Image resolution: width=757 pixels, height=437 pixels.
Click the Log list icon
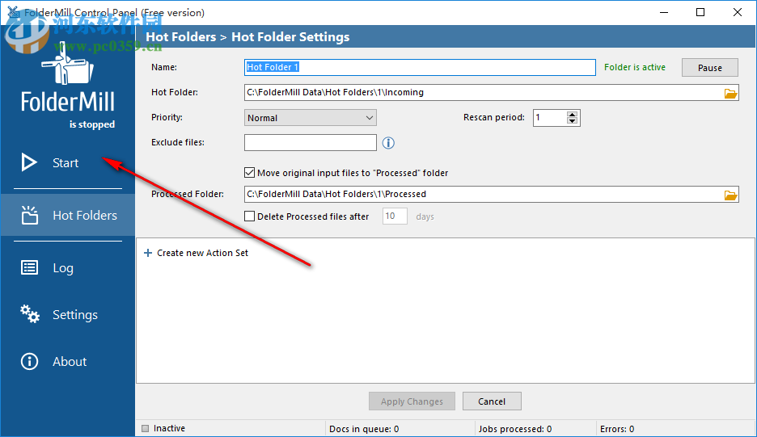[x=29, y=268]
